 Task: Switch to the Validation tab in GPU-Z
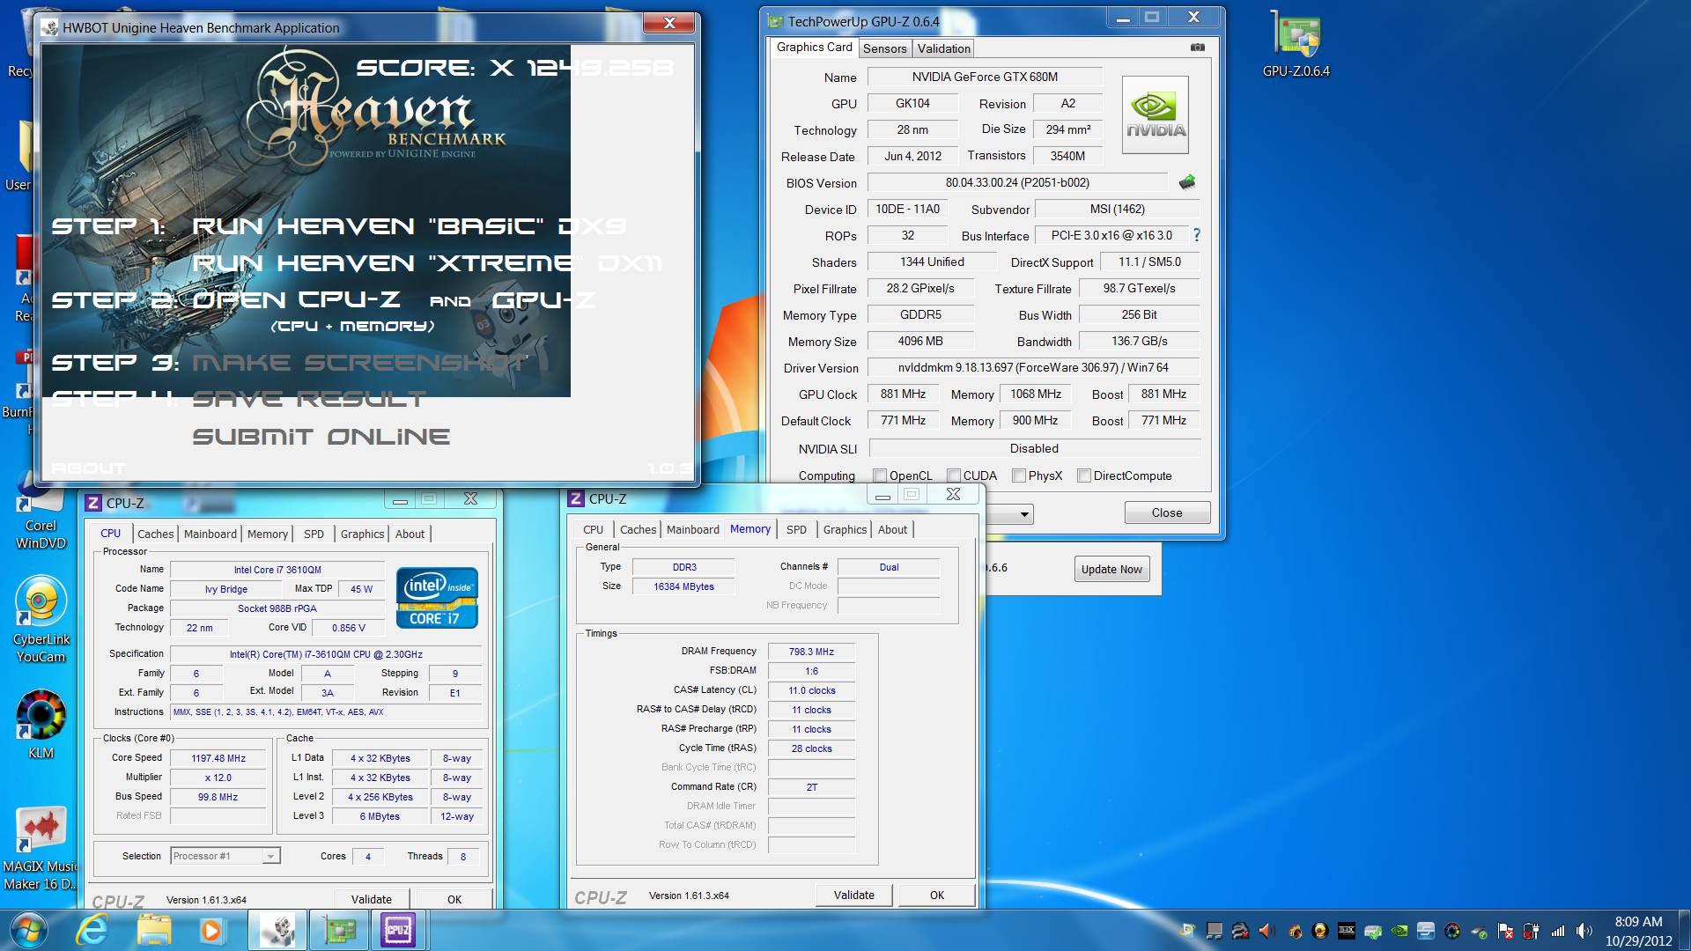point(943,48)
